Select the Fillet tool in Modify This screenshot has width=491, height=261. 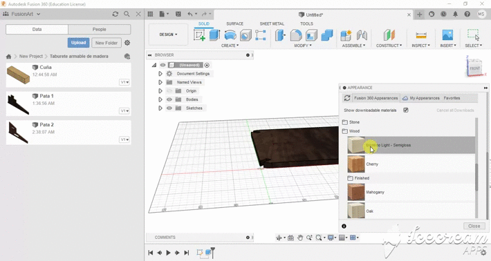point(296,35)
